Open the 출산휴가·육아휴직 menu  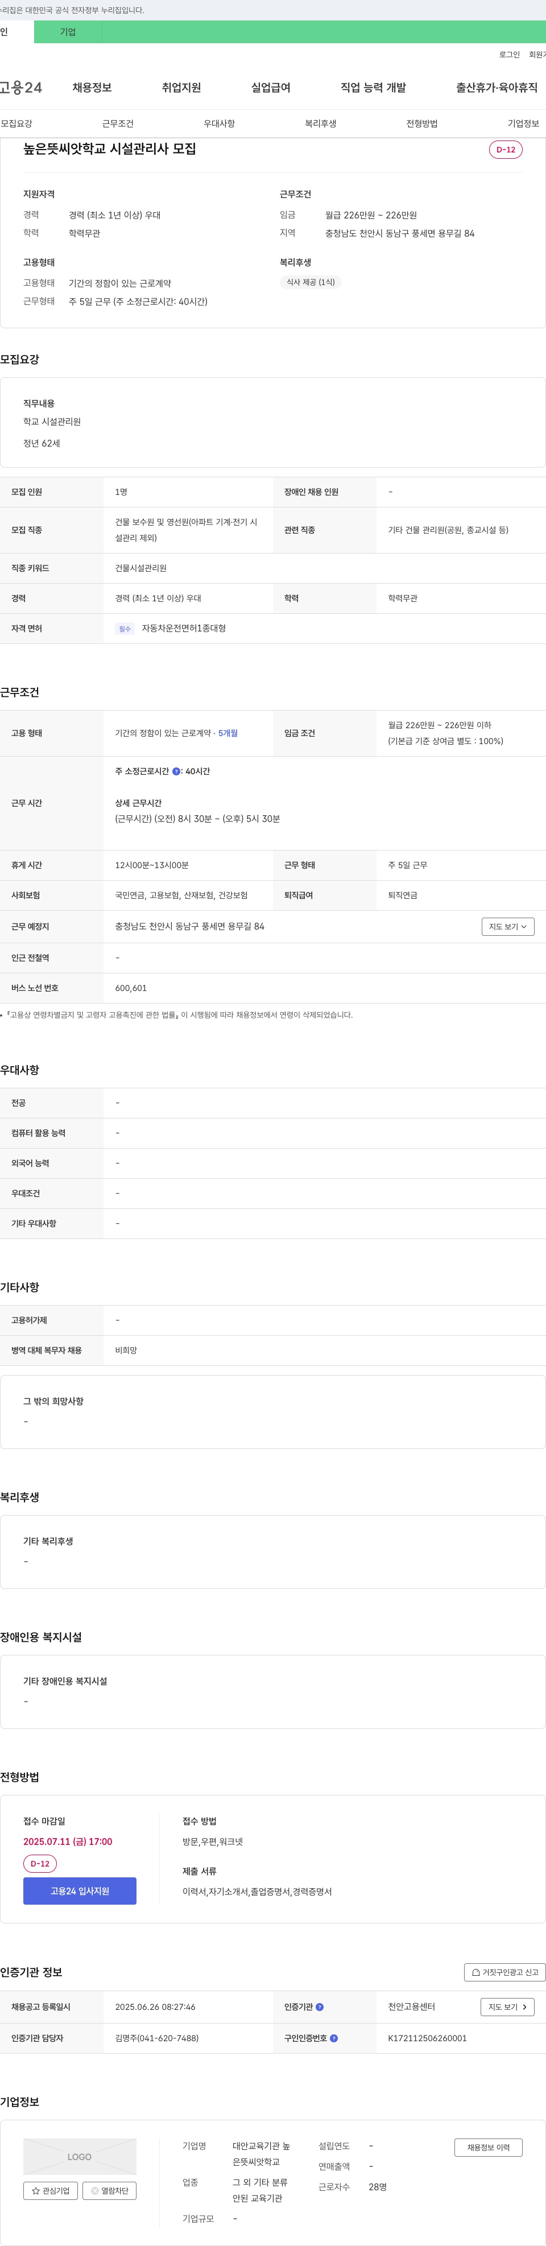tap(497, 87)
